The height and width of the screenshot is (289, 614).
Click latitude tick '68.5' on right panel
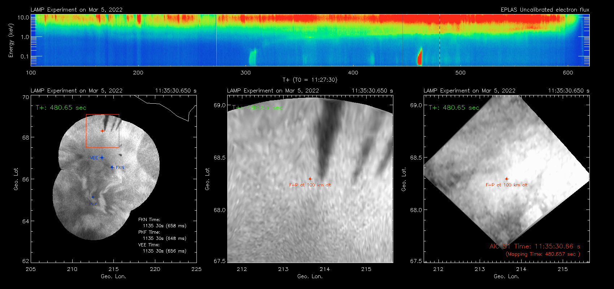(x=416, y=158)
